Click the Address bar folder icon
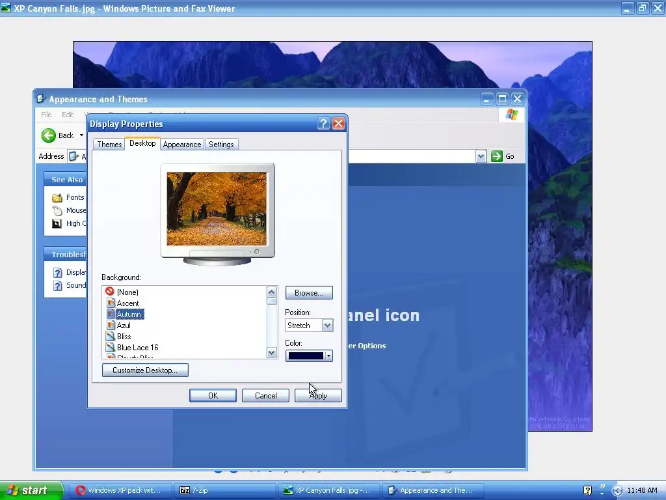 [74, 156]
